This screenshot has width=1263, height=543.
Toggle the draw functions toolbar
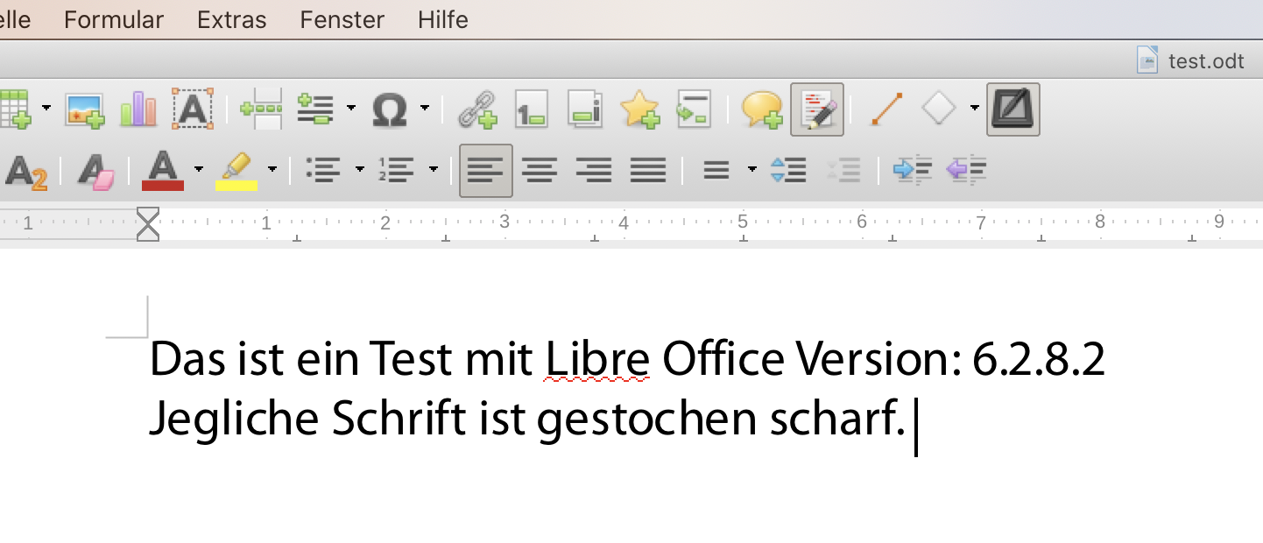pyautogui.click(x=1013, y=109)
